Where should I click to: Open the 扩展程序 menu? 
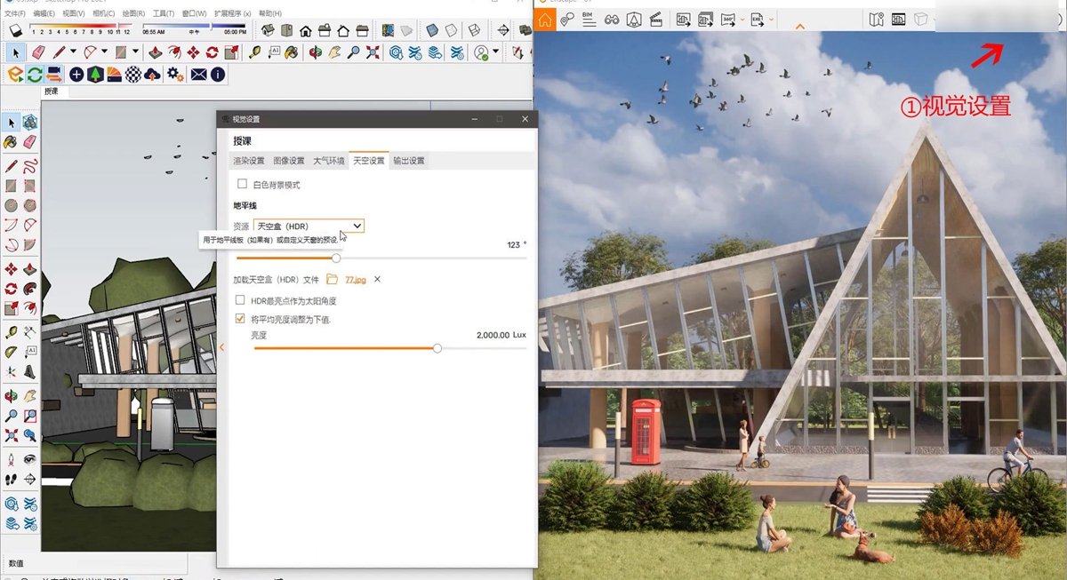pos(228,14)
